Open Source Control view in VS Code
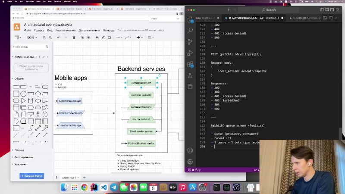The width and height of the screenshot is (345, 194). point(190,41)
